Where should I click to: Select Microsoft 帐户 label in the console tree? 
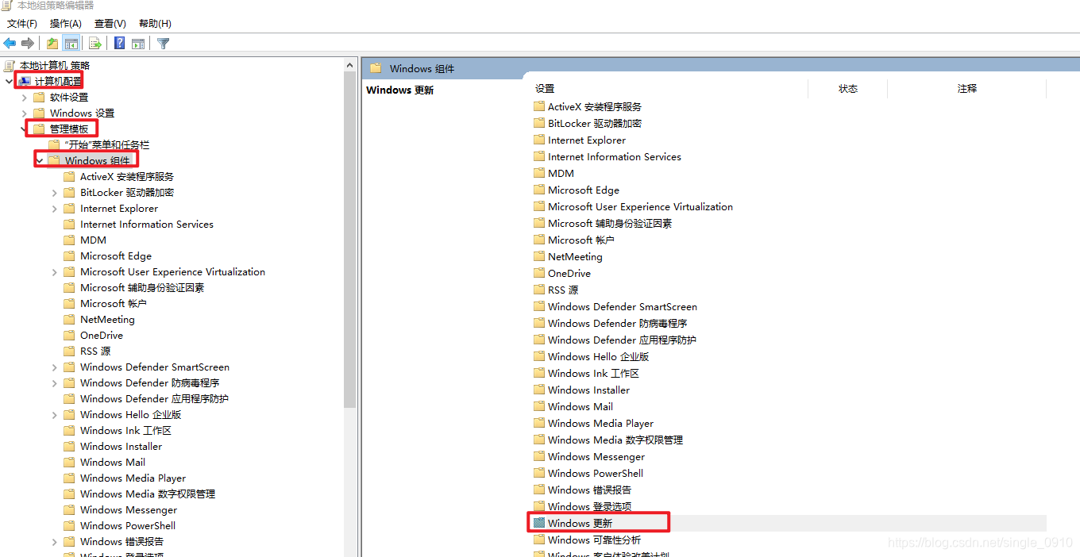114,303
